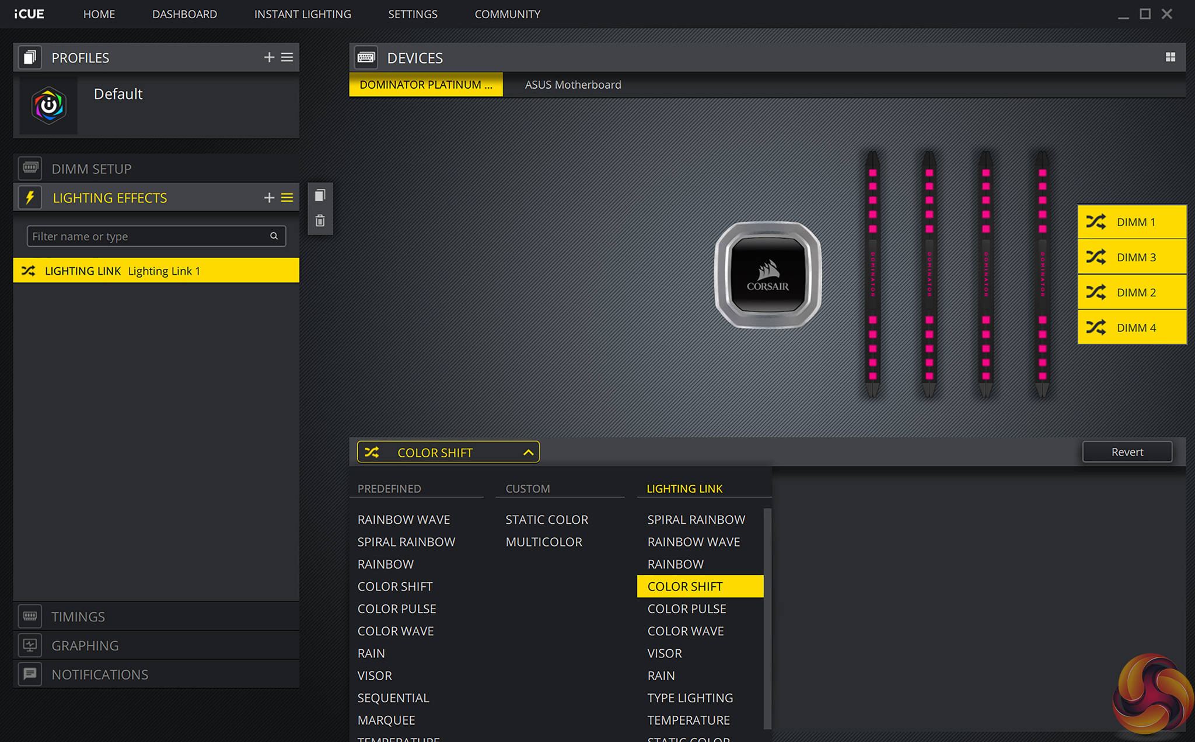Switch to the ASUS Motherboard tab
The image size is (1195, 742).
tap(572, 85)
